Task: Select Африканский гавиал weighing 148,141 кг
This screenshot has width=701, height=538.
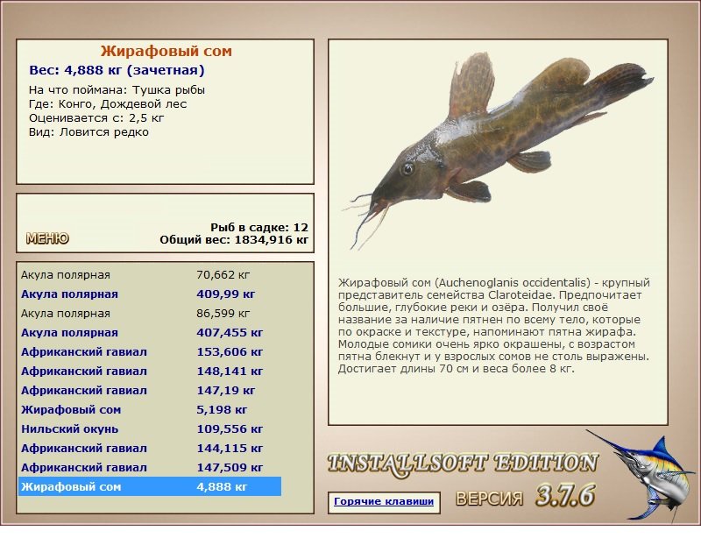Action: tap(150, 371)
